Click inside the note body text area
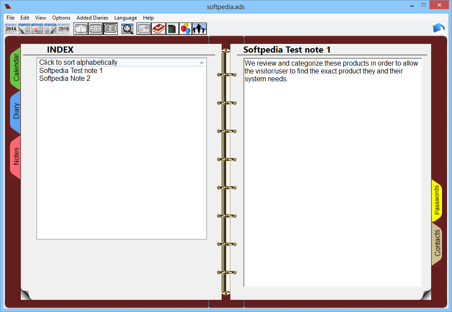Screen dimensions: 452x312 pyautogui.click(x=332, y=173)
